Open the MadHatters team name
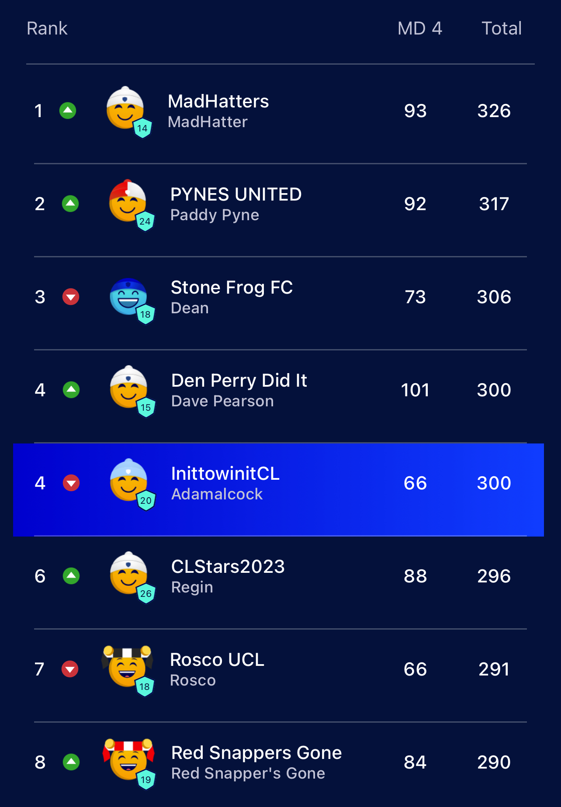 click(x=218, y=101)
